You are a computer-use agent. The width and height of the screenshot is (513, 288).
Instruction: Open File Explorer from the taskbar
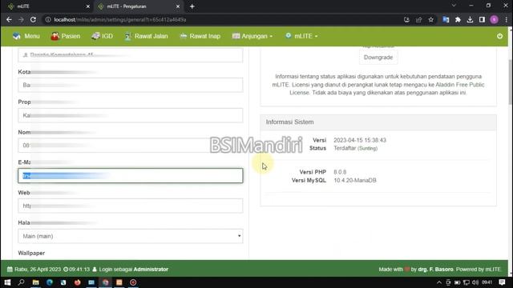(x=35, y=282)
